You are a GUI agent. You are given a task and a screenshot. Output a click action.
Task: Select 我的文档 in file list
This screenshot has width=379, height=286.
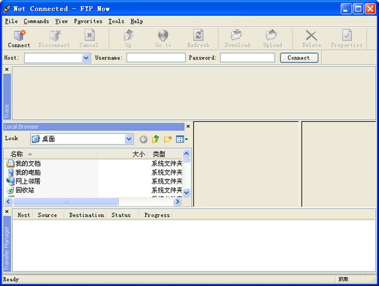(28, 164)
